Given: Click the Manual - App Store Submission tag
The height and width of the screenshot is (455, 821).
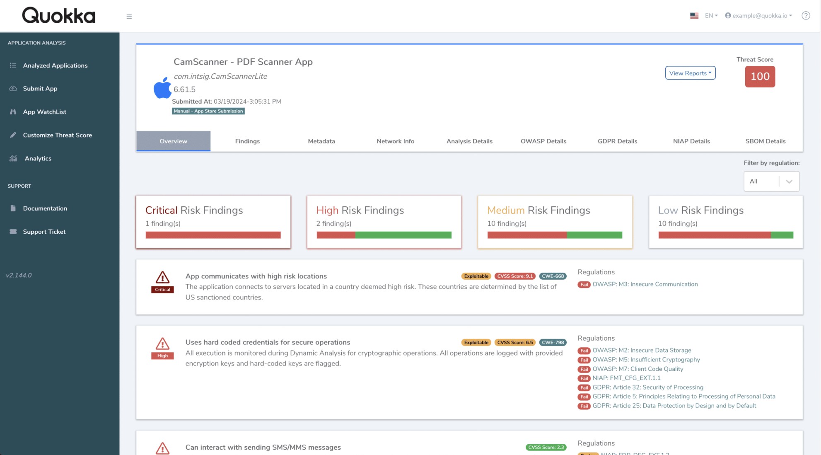Looking at the screenshot, I should [x=208, y=111].
